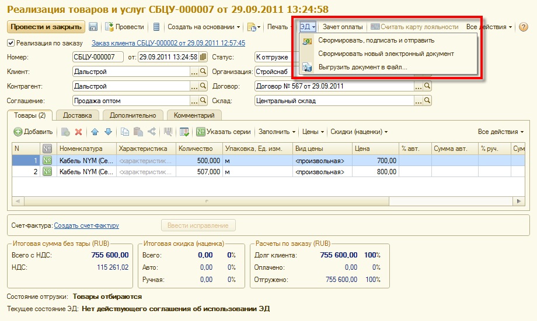The height and width of the screenshot is (321, 537).
Task: Click the table horizontal scrollbar
Action: pos(207,201)
